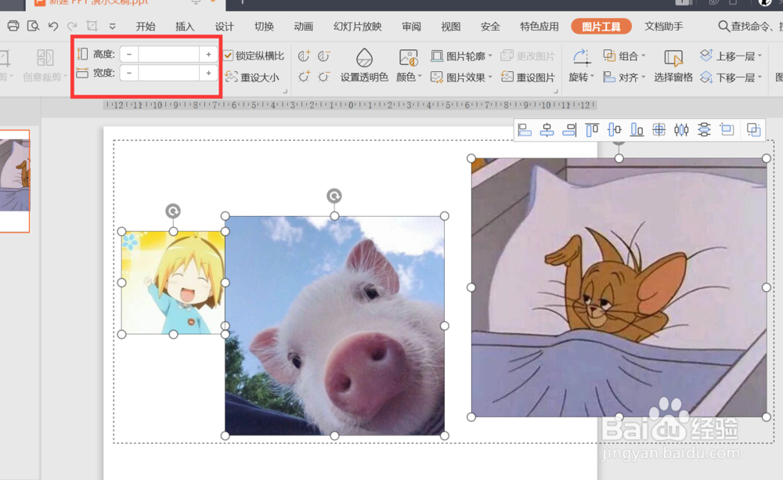Image resolution: width=783 pixels, height=480 pixels.
Task: Decrease 宽度 with the minus button
Action: [x=129, y=73]
